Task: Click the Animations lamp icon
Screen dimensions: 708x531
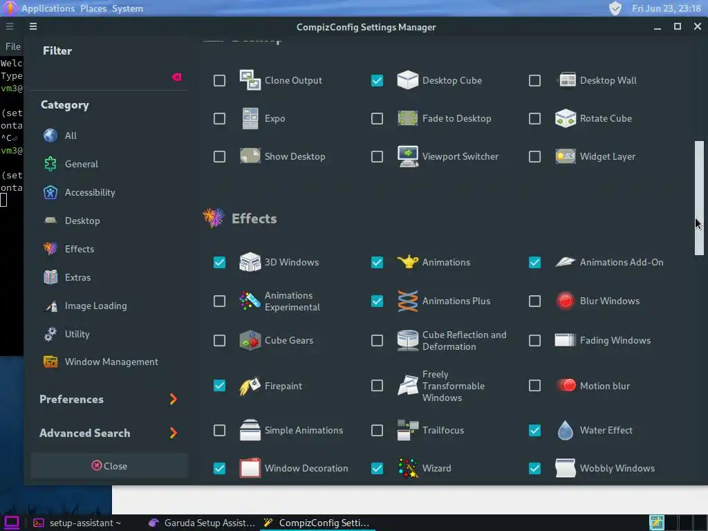Action: point(407,262)
